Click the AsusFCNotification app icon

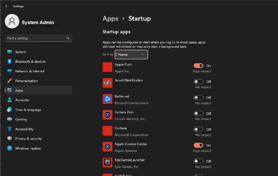107,83
